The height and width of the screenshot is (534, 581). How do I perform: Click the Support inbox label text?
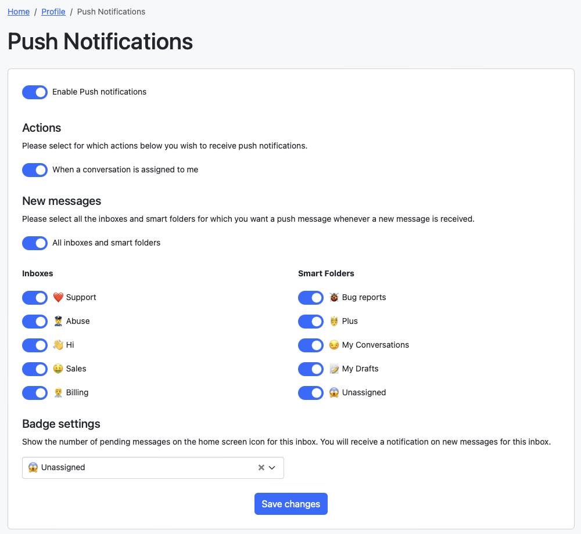[81, 298]
